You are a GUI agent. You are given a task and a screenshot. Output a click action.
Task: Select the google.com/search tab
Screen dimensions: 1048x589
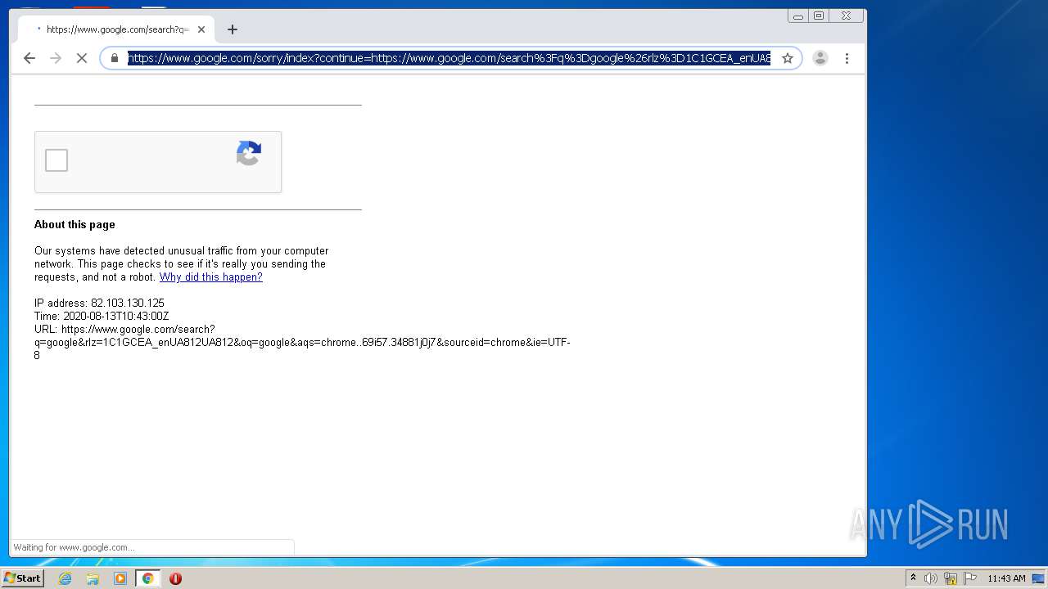pyautogui.click(x=116, y=29)
